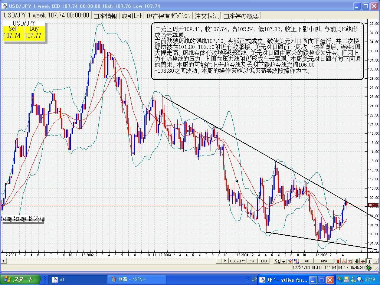Open the 取引レート dealing rates tab
This screenshot has width=380, height=285.
[132, 16]
